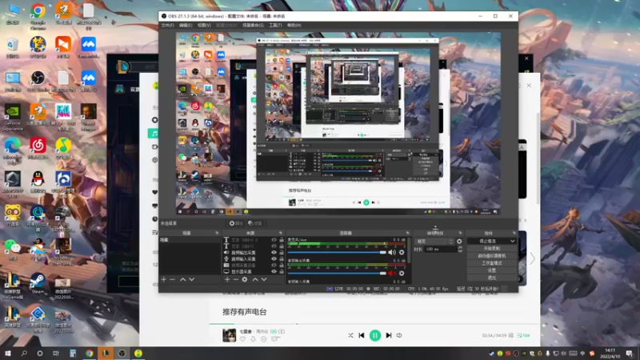
Task: Pop out the scene transitions dock with its header icon
Action: 461,233
